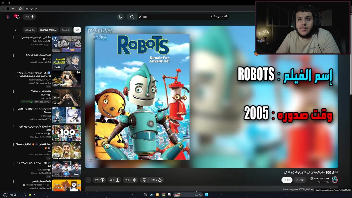This screenshot has width=352, height=198.
Task: Open the SolarBalls video thumbnail
Action: coord(67,44)
